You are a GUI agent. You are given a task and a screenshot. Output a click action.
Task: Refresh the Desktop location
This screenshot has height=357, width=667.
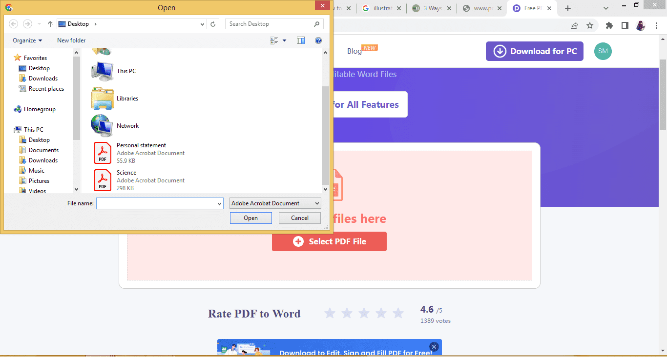click(213, 23)
